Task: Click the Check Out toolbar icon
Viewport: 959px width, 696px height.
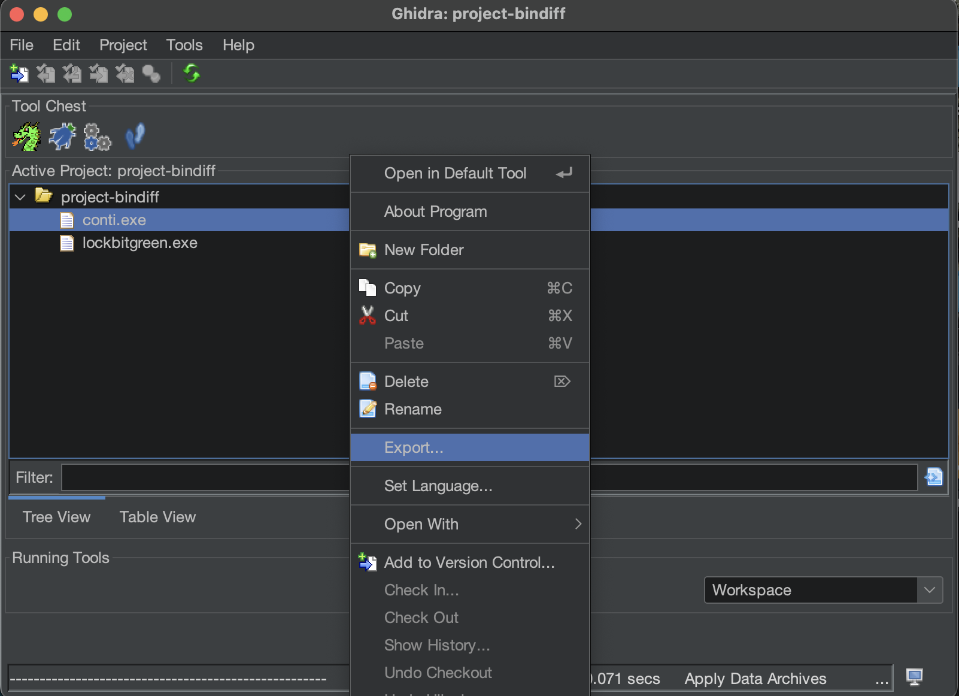Action: (45, 74)
